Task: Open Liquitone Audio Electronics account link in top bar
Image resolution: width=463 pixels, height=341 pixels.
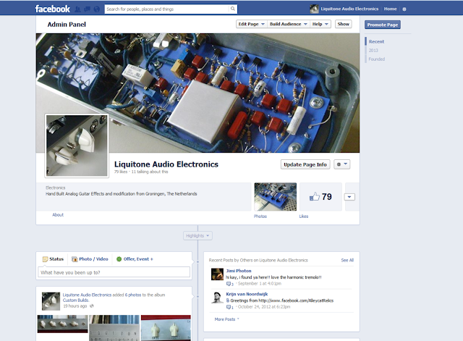Action: point(349,9)
